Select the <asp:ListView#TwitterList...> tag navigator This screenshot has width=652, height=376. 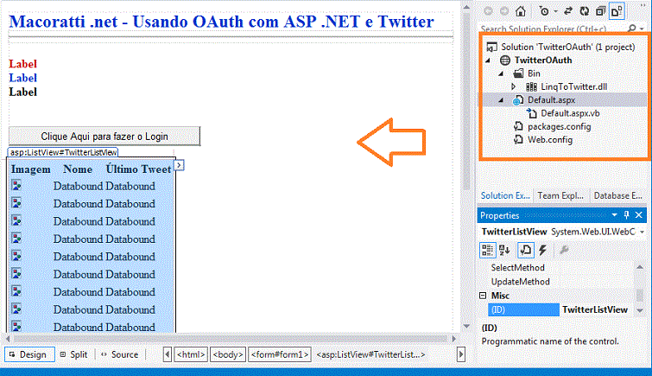pos(370,354)
